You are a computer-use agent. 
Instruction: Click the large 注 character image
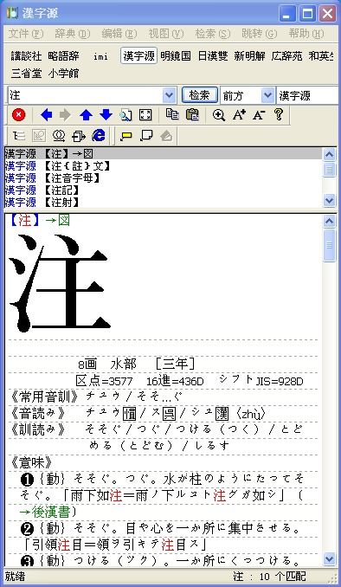point(60,282)
